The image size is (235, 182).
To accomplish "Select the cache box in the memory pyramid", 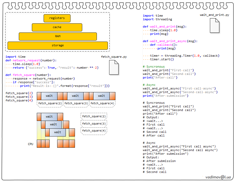I will coord(57,27).
